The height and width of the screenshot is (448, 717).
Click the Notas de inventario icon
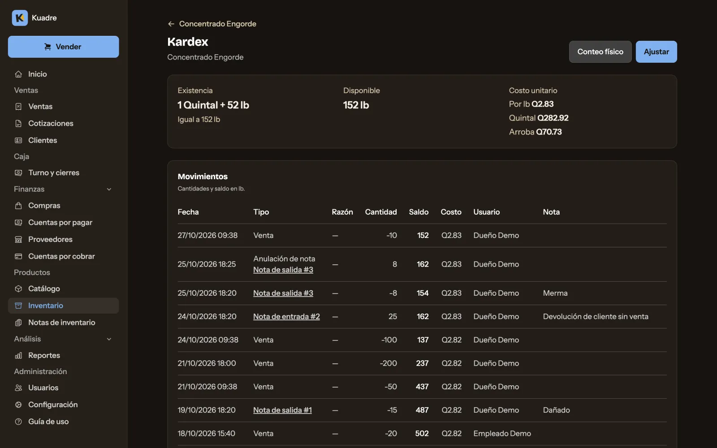[x=18, y=323]
